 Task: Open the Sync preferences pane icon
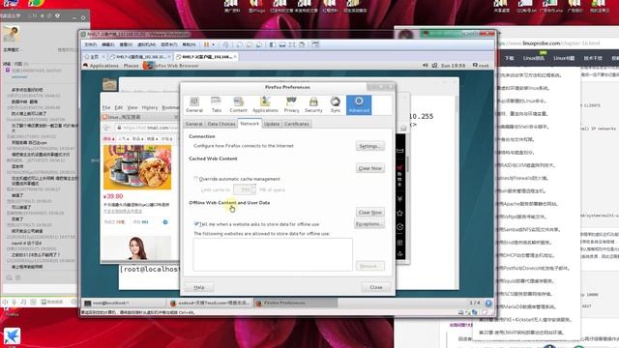336,105
